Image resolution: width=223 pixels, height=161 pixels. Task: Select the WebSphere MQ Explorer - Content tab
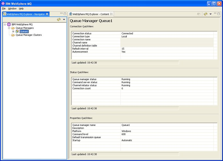tap(91, 14)
